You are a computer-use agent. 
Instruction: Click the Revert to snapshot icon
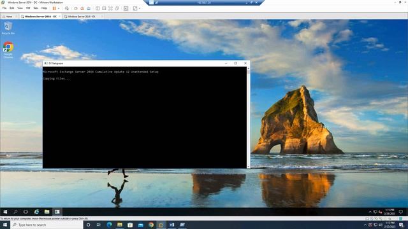(x=82, y=8)
